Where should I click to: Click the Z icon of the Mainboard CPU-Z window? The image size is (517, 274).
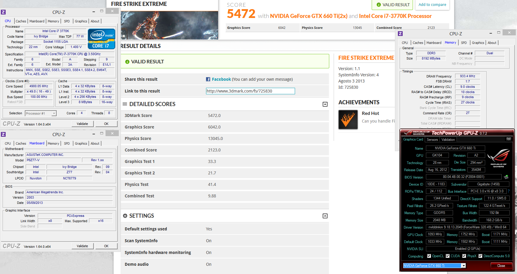tap(3, 134)
